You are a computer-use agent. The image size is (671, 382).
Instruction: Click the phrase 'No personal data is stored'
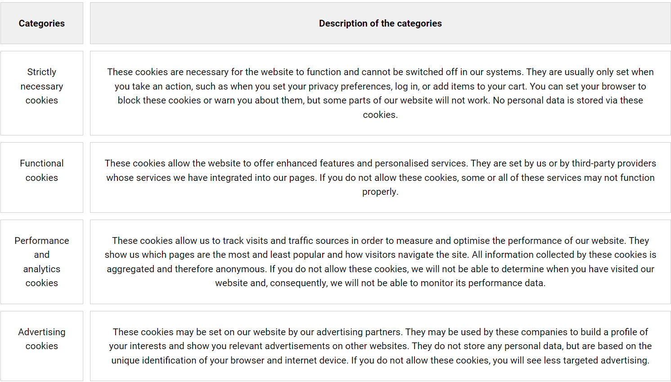pos(547,100)
